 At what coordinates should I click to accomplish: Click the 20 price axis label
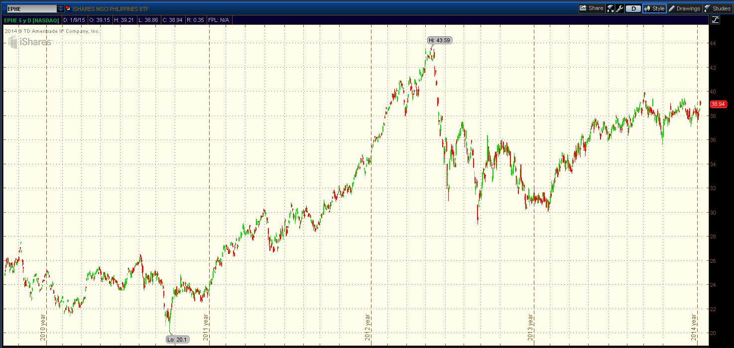[713, 333]
